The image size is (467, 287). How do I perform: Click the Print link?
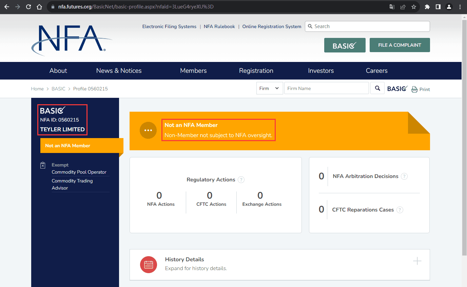pos(425,89)
